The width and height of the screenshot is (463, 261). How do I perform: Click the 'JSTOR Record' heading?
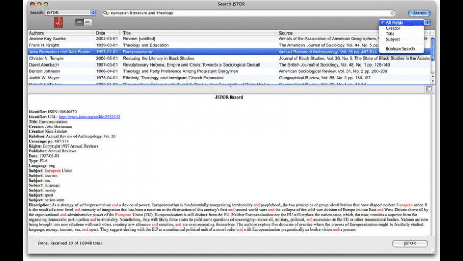tap(229, 97)
